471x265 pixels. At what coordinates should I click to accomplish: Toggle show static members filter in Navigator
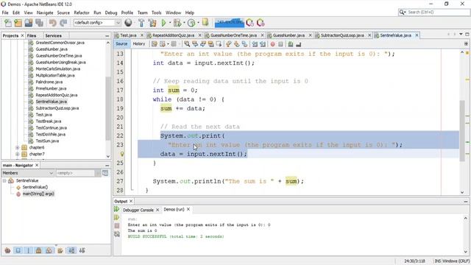(x=29, y=250)
